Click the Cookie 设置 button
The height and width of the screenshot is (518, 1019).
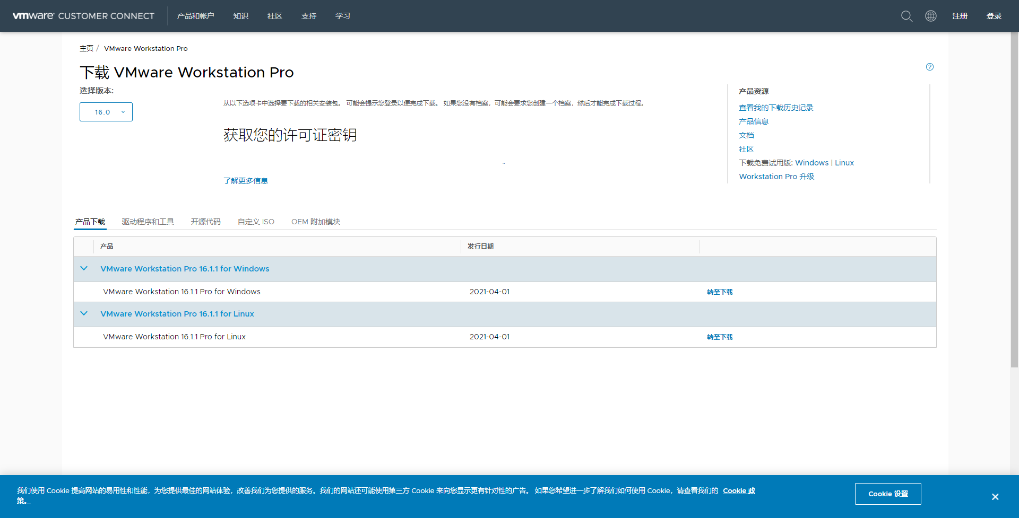[x=888, y=494]
